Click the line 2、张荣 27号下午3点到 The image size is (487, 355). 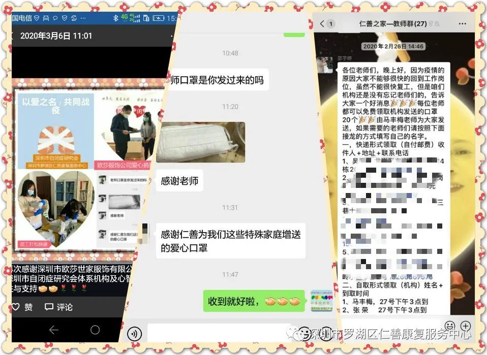[384, 310]
